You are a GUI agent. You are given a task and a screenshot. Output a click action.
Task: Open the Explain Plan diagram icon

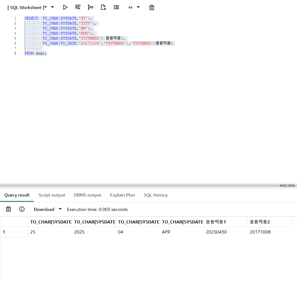pyautogui.click(x=90, y=8)
